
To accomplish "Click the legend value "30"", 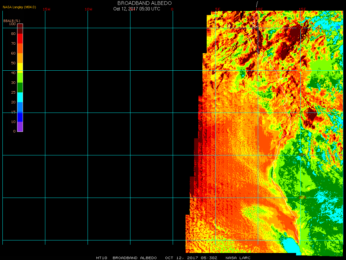I will point(13,83).
